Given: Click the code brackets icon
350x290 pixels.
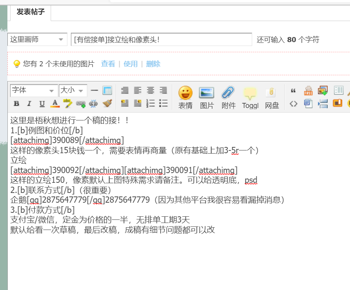Looking at the screenshot, I should click(x=293, y=104).
